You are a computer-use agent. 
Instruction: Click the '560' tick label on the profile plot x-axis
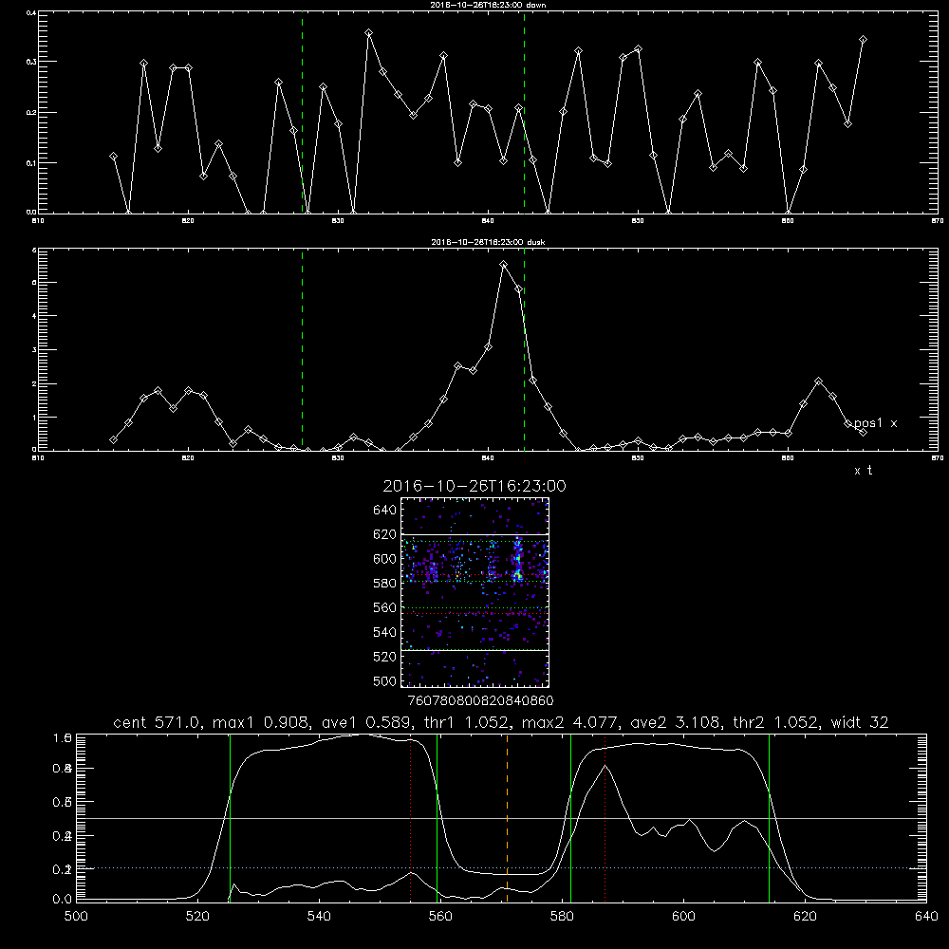click(x=440, y=917)
